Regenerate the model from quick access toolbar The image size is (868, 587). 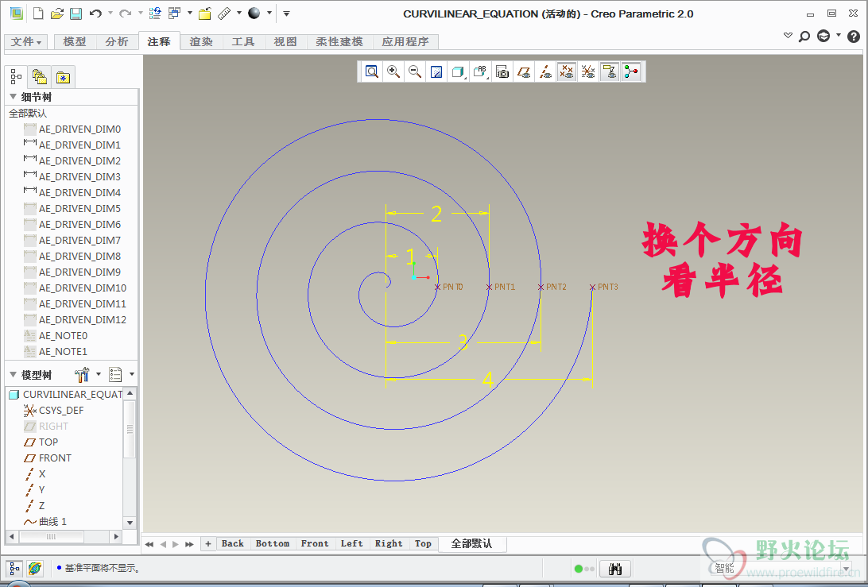(156, 14)
